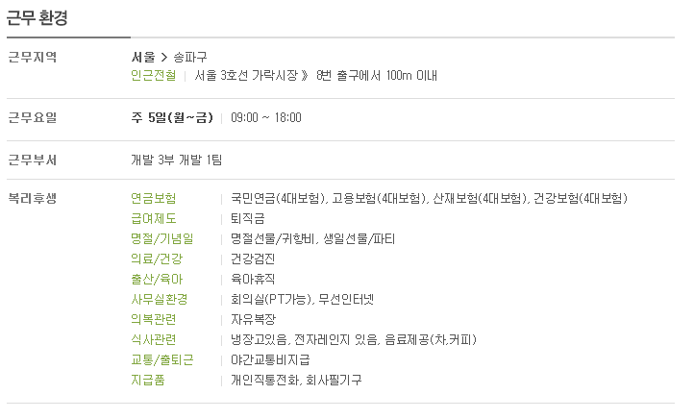Select the 의복관련 category label
694x419 pixels.
coord(154,319)
